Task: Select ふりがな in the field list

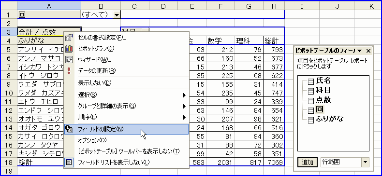Action: [330, 120]
